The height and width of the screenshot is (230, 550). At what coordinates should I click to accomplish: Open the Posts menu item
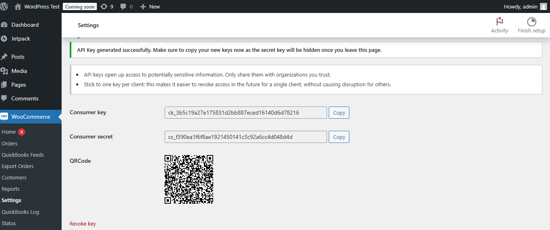pyautogui.click(x=18, y=57)
